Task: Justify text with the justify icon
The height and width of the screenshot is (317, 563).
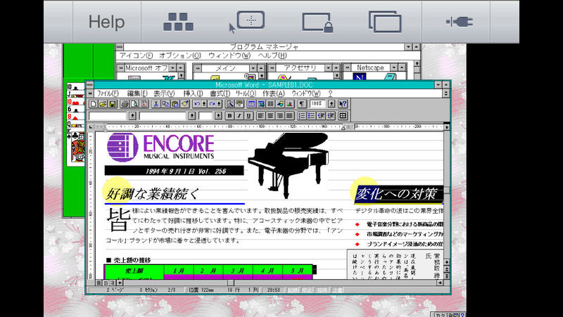Action: click(x=289, y=116)
